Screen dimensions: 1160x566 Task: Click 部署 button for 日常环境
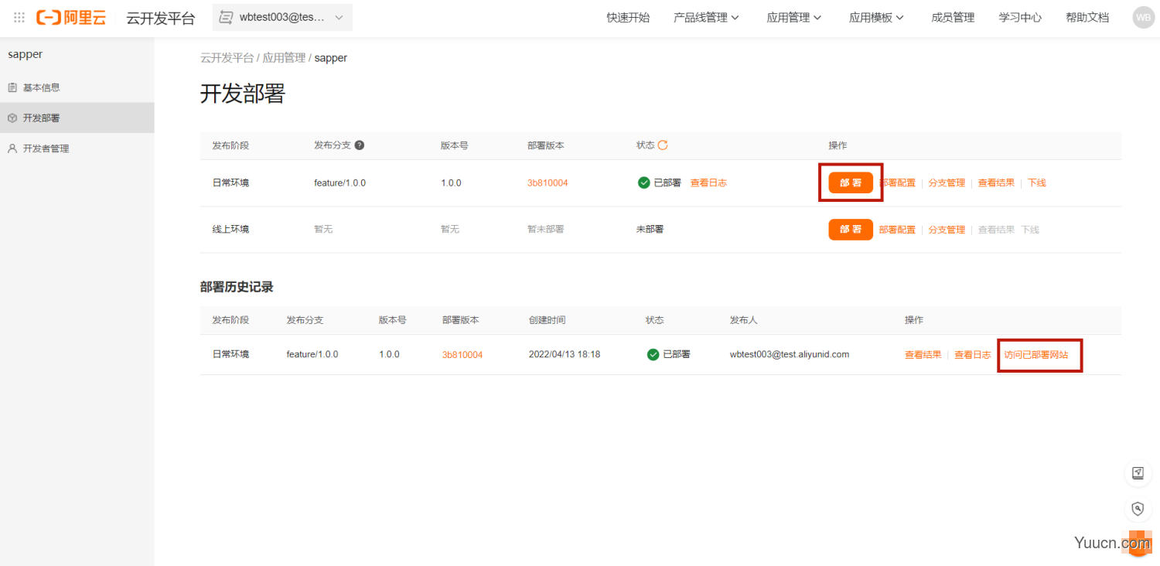[851, 182]
